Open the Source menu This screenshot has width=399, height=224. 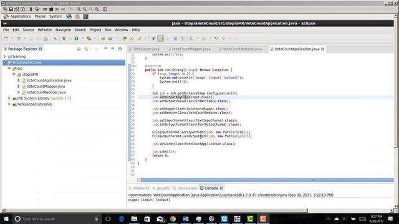pos(28,30)
